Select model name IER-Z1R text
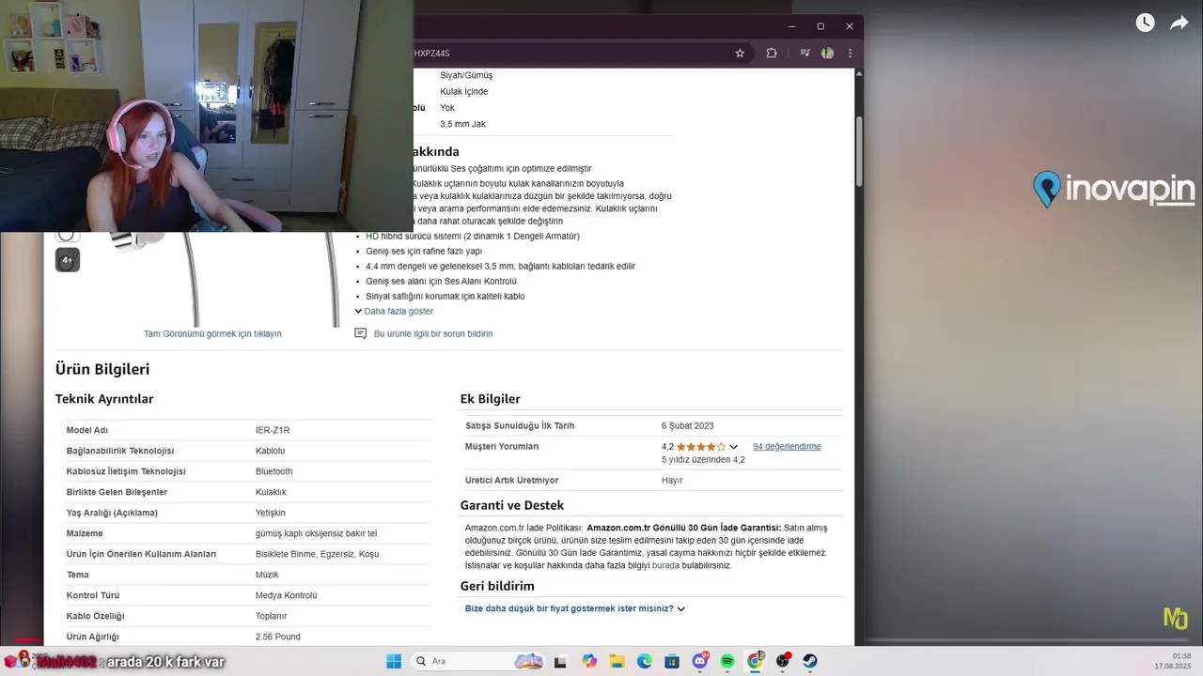The height and width of the screenshot is (676, 1203). (273, 430)
